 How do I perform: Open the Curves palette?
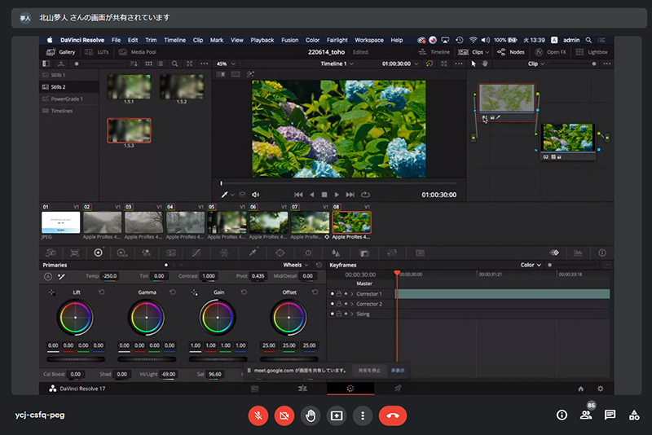point(196,253)
